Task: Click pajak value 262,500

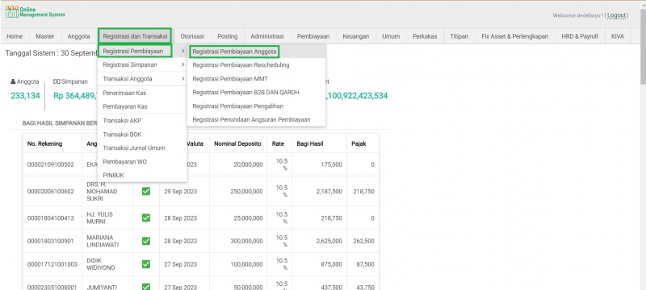Action: 364,241
